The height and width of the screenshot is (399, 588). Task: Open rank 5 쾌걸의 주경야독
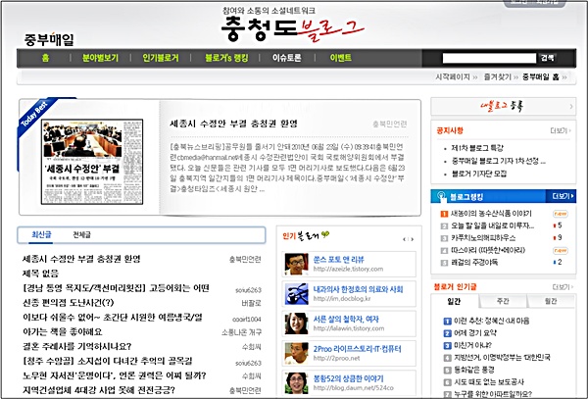coord(474,263)
